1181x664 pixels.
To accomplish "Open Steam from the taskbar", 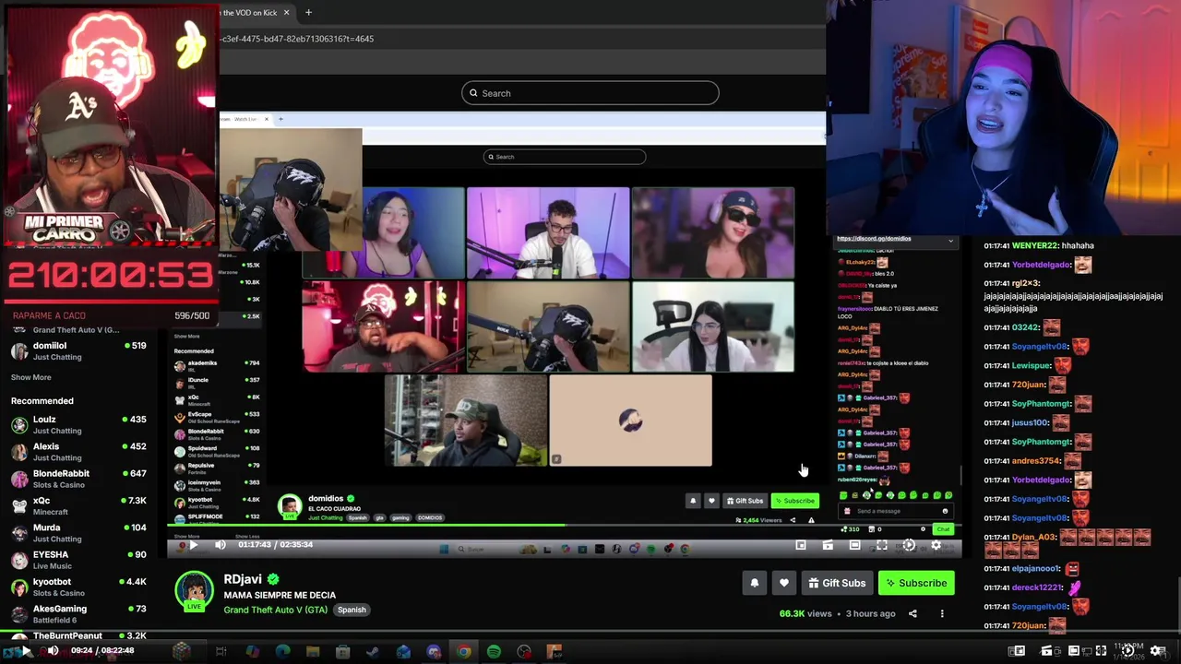I will [373, 652].
